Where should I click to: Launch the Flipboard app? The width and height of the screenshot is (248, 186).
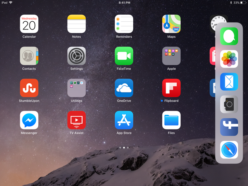[171, 88]
